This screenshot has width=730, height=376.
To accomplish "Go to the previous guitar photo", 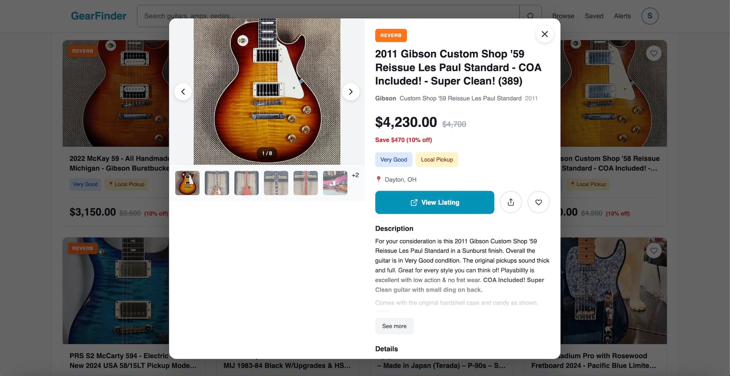I will [183, 92].
